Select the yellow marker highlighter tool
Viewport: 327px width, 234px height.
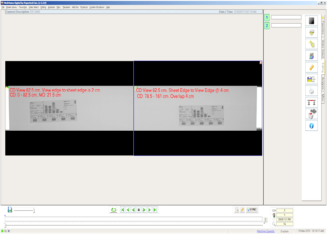312,44
